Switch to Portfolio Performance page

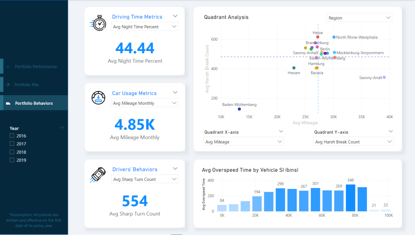coord(36,67)
